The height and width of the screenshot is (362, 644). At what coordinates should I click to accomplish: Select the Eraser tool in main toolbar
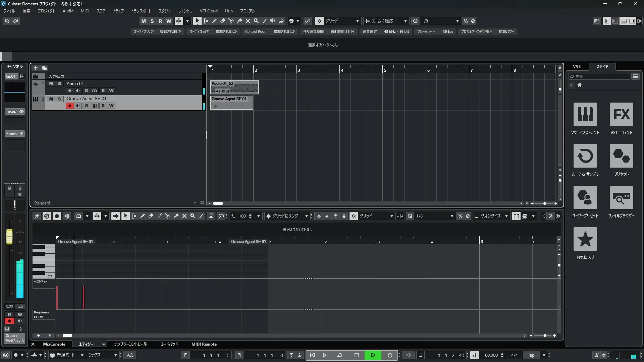tap(222, 21)
